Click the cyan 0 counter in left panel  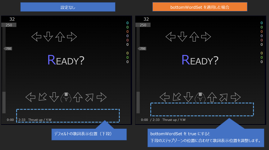[127, 23]
